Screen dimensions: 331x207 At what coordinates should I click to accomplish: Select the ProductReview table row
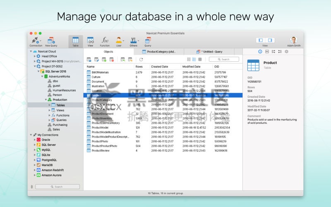[x=163, y=151]
